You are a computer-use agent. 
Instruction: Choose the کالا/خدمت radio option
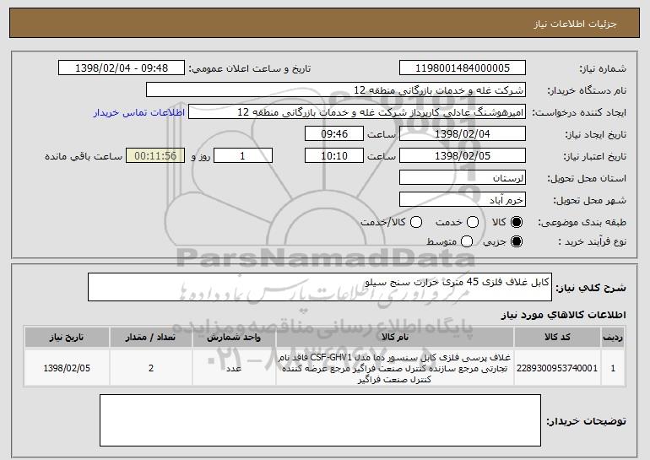point(414,221)
